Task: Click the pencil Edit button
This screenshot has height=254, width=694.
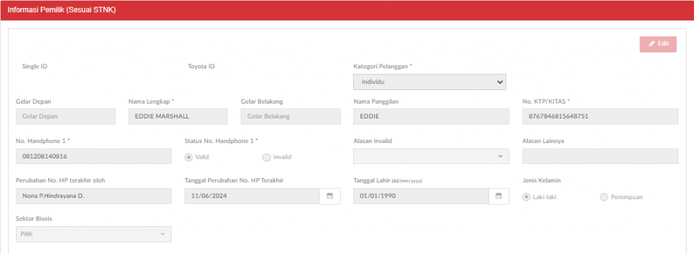Action: pyautogui.click(x=657, y=44)
